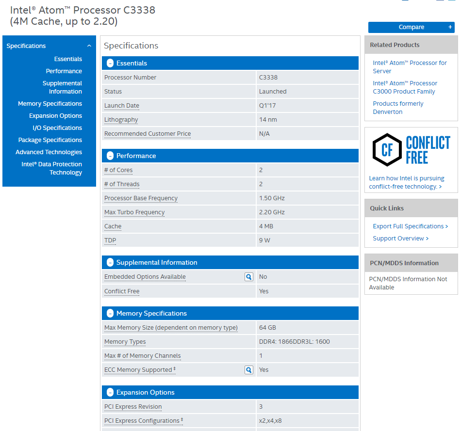Viewport: 461px width, 431px height.
Task: Collapse the Performance section
Action: coord(110,156)
